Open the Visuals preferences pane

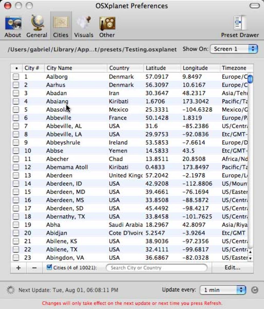(84, 27)
